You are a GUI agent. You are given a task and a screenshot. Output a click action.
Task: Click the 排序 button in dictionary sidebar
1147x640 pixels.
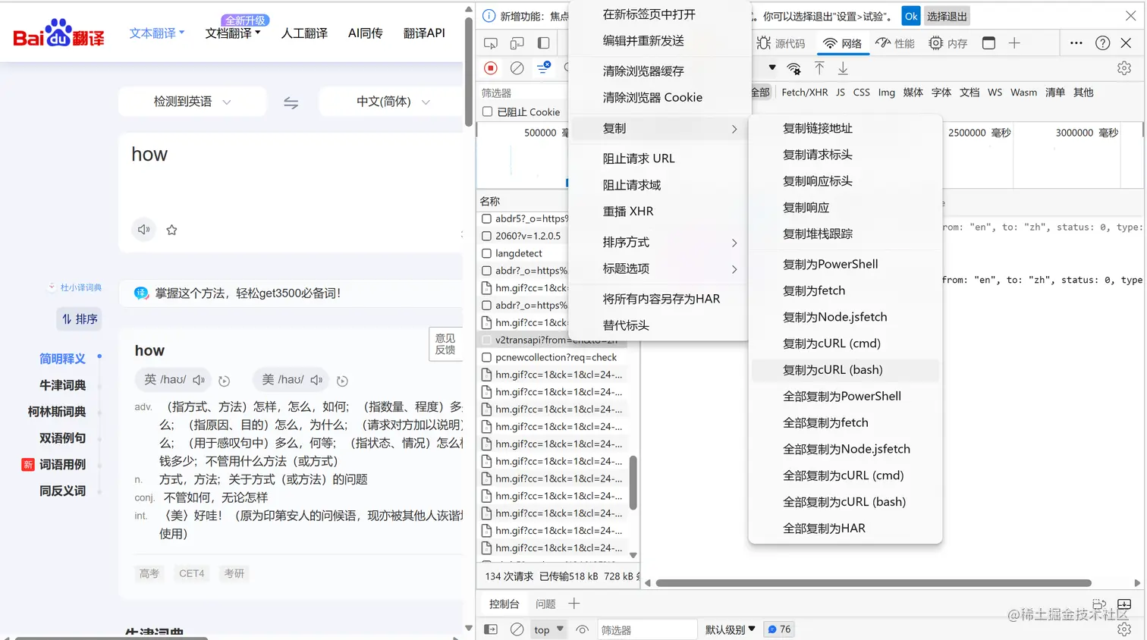tap(80, 319)
